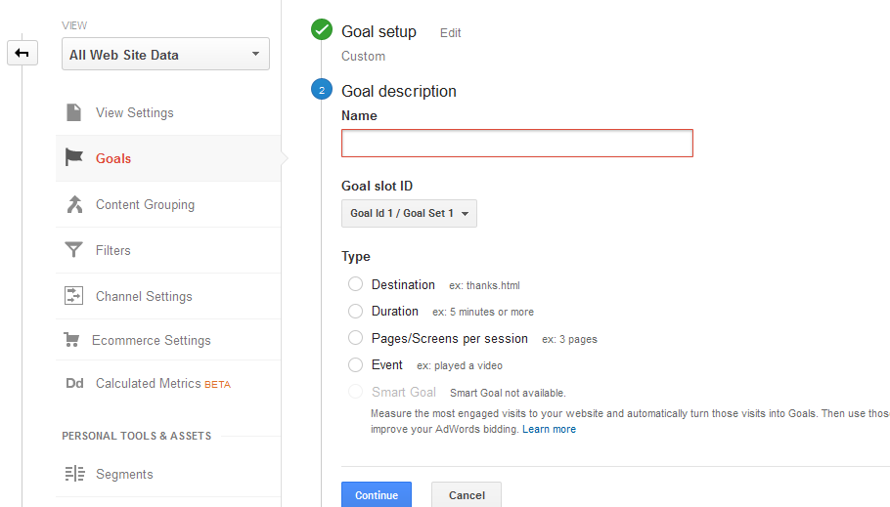This screenshot has height=507, width=890.
Task: Click the Segments icon
Action: point(74,474)
